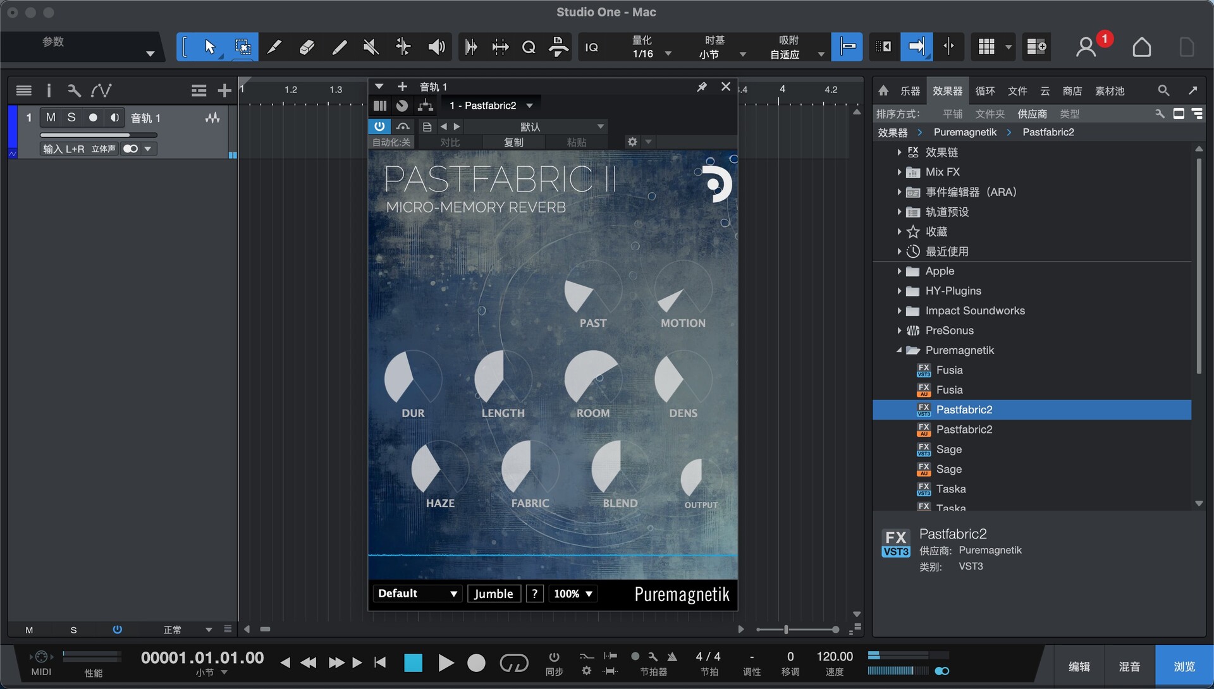The image size is (1214, 689).
Task: Click the Home start page icon
Action: click(1141, 47)
